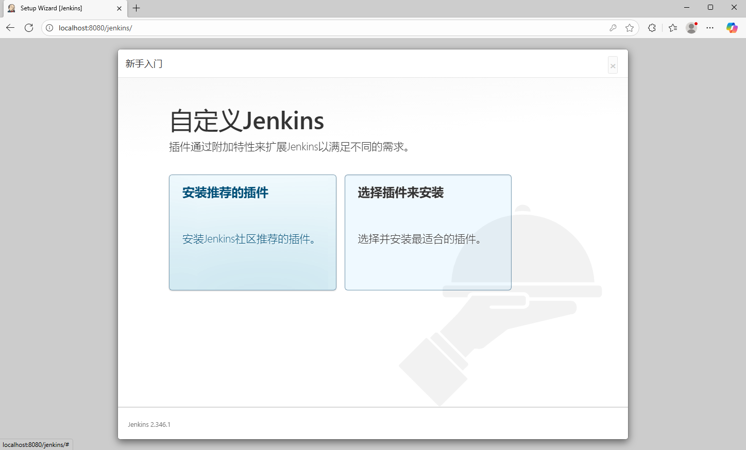The width and height of the screenshot is (746, 450).
Task: Click the 自定义Jenkins heading
Action: tap(247, 120)
